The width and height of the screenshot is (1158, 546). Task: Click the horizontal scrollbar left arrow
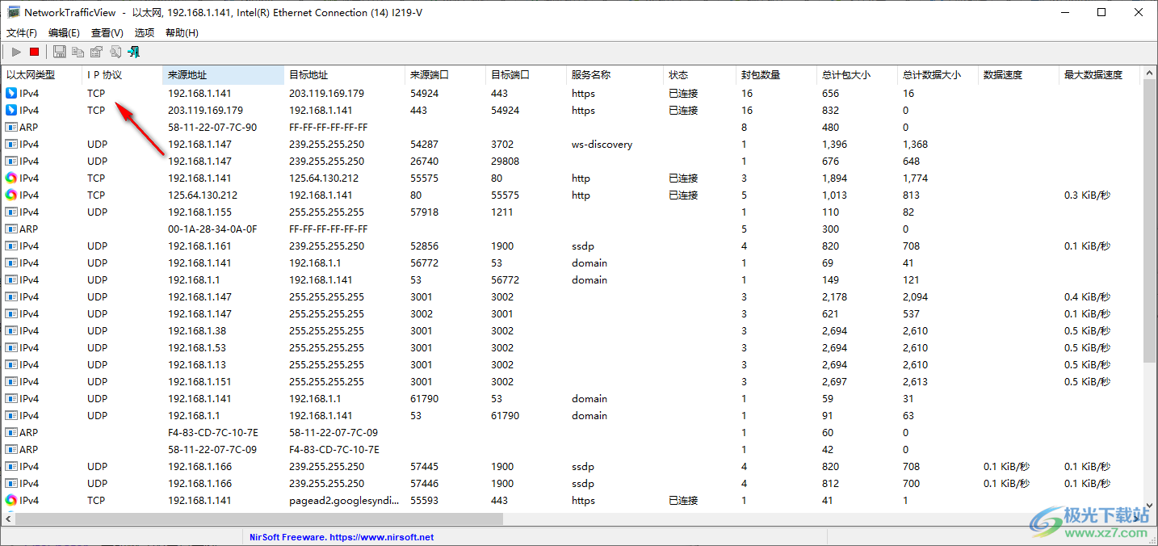[x=8, y=518]
